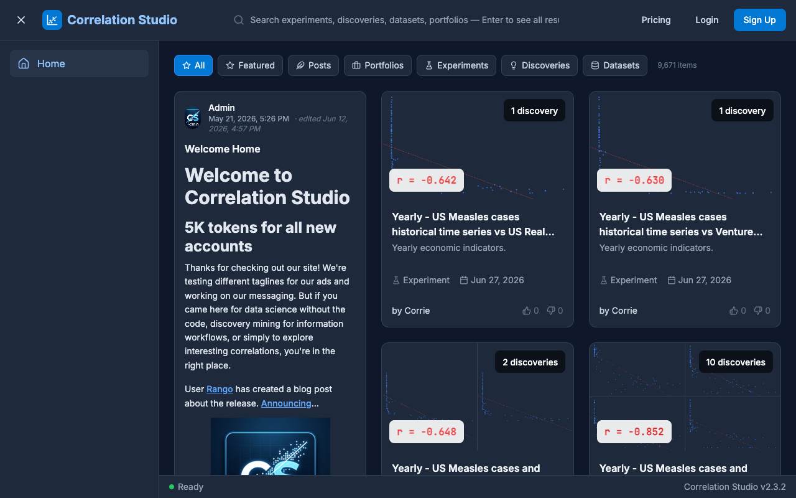Screen dimensions: 796x498
Task: Switch to the Discoveries filter
Action: [x=539, y=65]
